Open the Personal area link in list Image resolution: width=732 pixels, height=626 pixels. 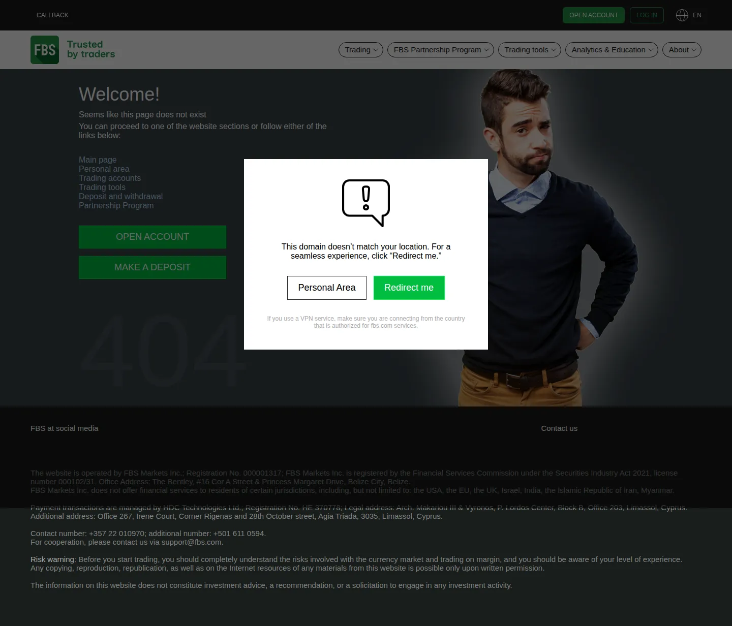tap(104, 169)
